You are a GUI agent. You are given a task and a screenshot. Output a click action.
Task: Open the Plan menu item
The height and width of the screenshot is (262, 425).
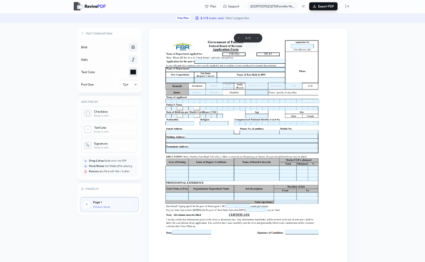coord(210,6)
